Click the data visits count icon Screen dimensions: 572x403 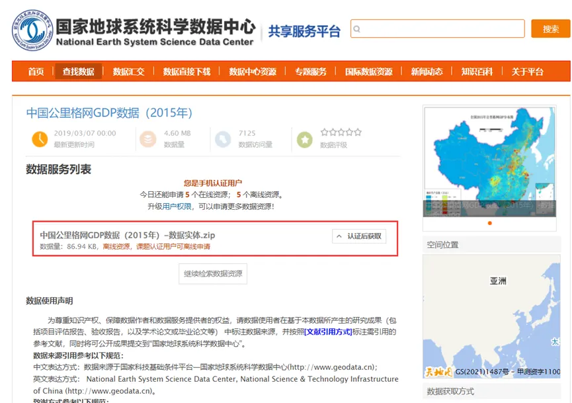223,139
